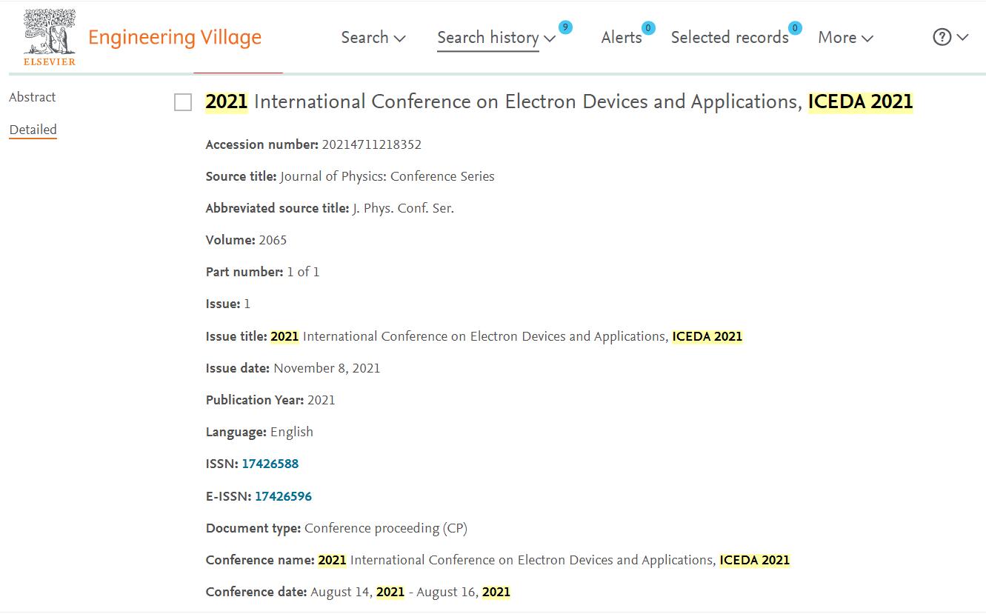Screen dimensions: 986x614
Task: Click document type Conference proceeding (CP)
Action: (x=386, y=528)
